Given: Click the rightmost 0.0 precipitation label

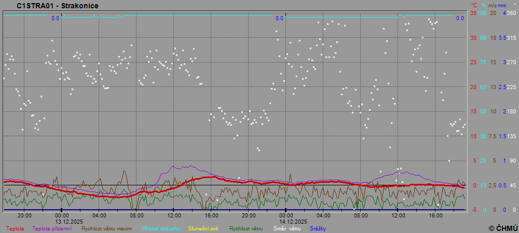Looking at the screenshot, I should (x=460, y=19).
